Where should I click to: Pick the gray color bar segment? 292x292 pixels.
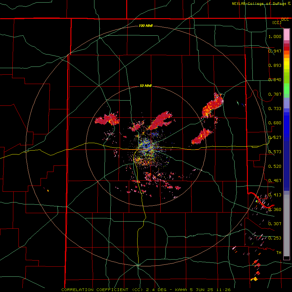[x=286, y=225]
